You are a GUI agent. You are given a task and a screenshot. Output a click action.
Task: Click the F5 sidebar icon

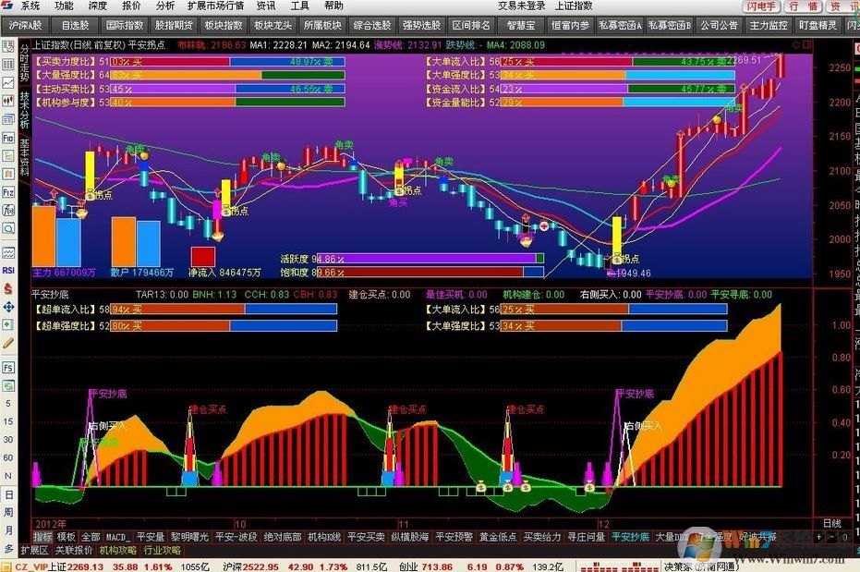[x=8, y=368]
